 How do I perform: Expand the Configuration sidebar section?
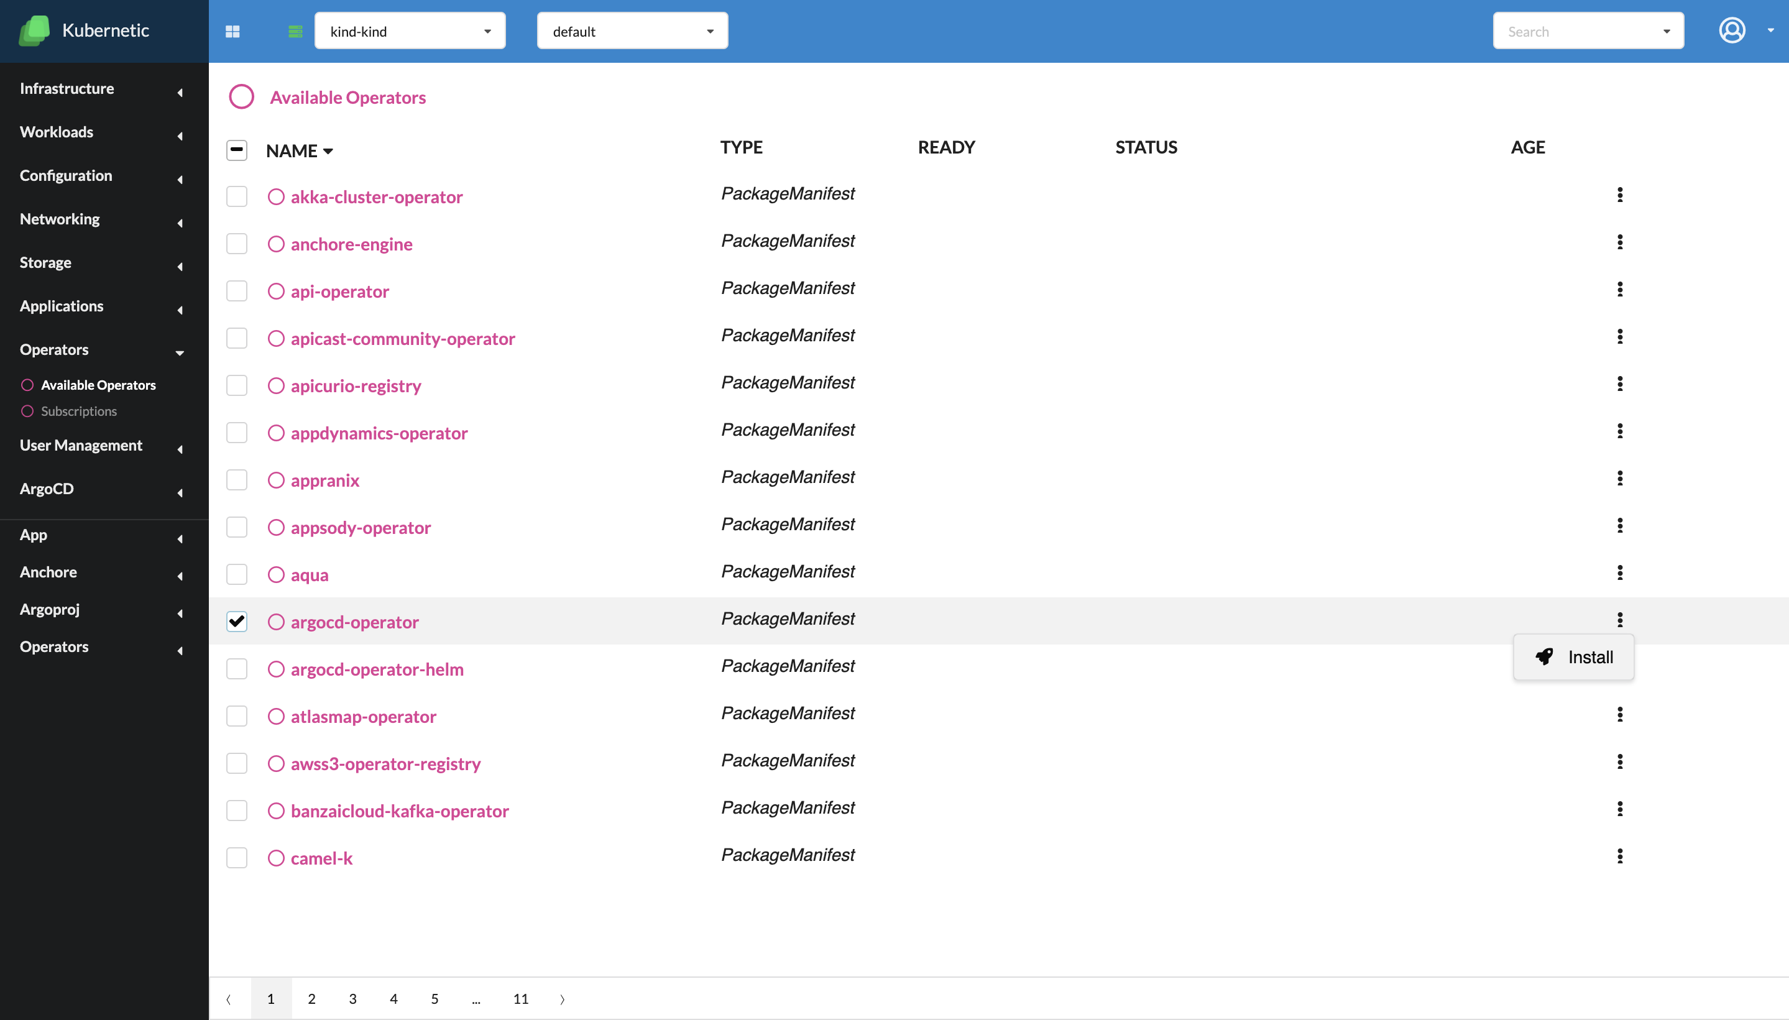[x=104, y=176]
